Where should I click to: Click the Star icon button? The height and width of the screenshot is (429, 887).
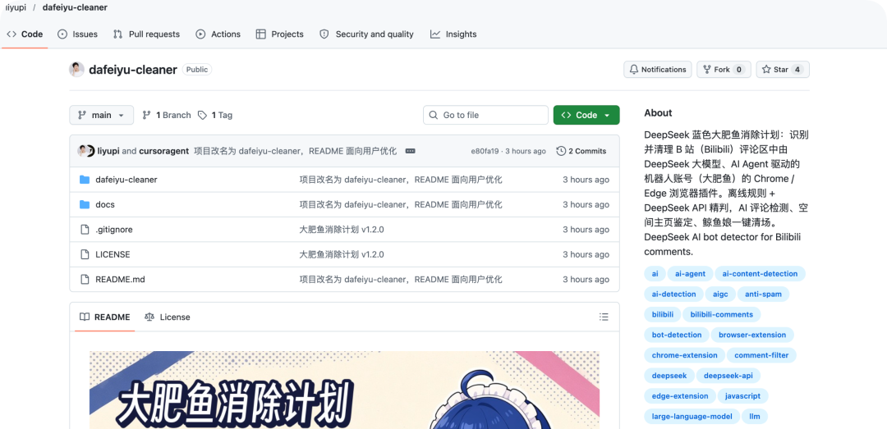pos(766,70)
